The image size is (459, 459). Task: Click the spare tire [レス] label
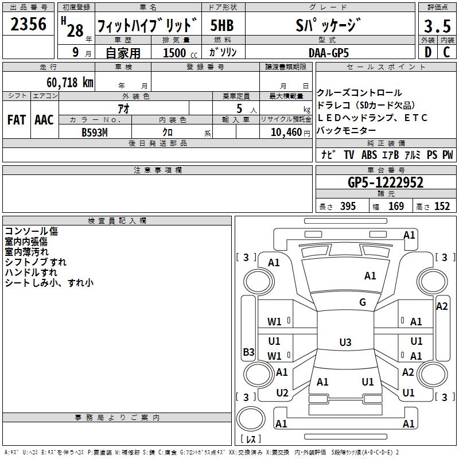[x=251, y=439]
